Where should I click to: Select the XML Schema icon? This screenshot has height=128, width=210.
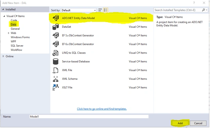56,79
